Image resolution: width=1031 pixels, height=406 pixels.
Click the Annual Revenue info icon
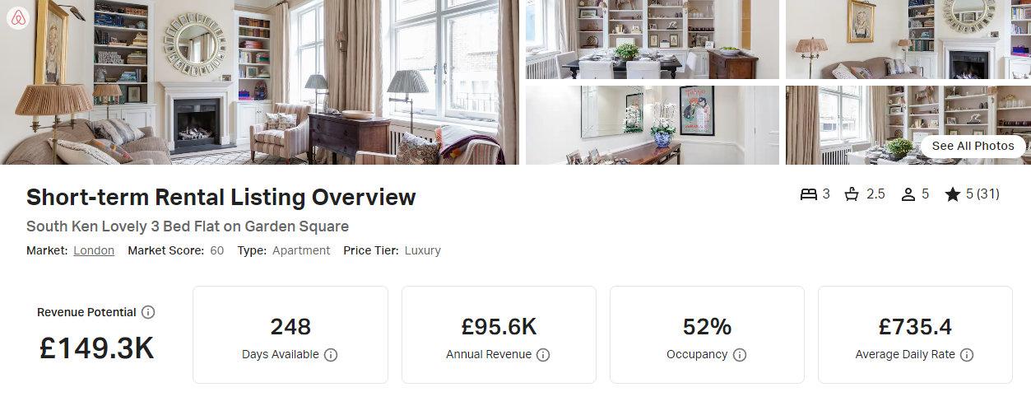tap(543, 355)
